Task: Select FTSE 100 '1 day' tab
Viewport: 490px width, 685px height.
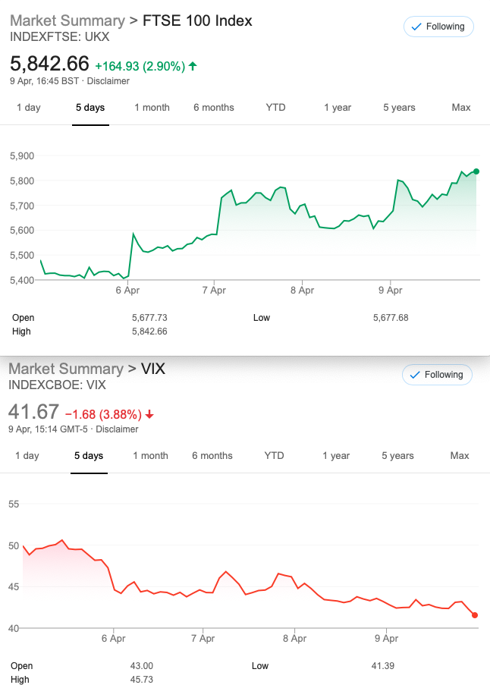Action: [x=29, y=108]
